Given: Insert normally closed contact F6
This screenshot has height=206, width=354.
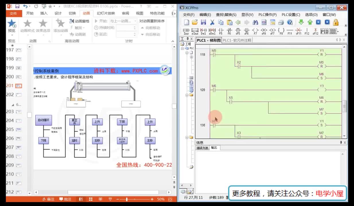Looking at the screenshot, I should point(229,31).
